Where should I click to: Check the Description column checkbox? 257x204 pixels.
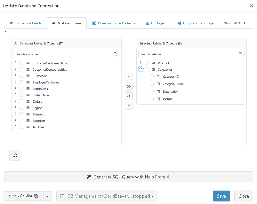coord(152,91)
